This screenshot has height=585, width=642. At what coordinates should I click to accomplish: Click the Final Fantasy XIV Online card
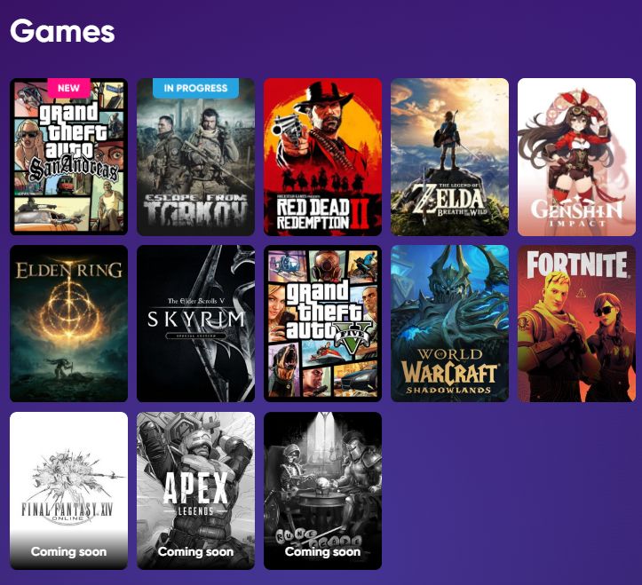click(68, 490)
